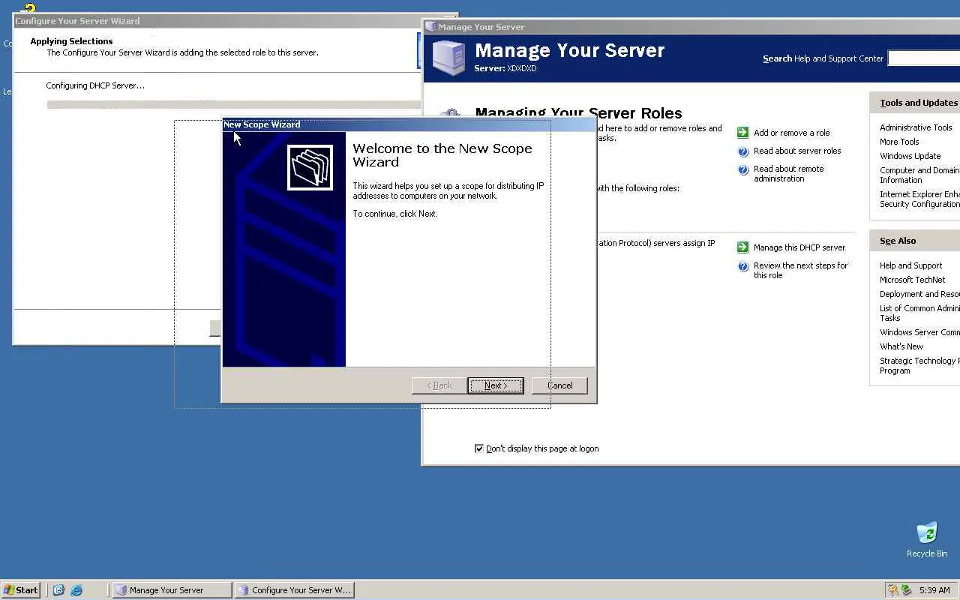Open the More Tools link
960x600 pixels.
pyautogui.click(x=899, y=142)
